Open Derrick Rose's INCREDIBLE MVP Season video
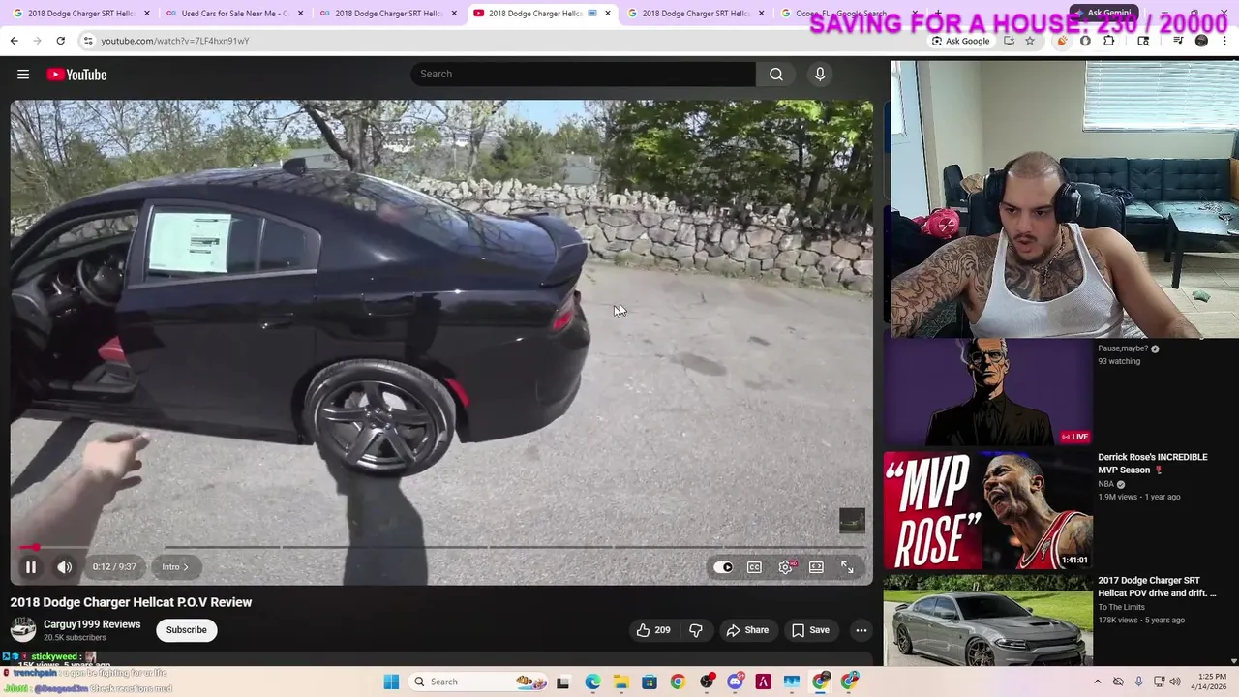The height and width of the screenshot is (697, 1239). click(1153, 464)
